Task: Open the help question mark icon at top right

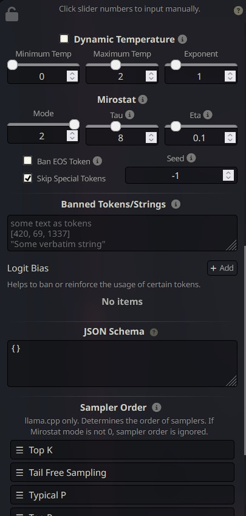Action: (238, 11)
